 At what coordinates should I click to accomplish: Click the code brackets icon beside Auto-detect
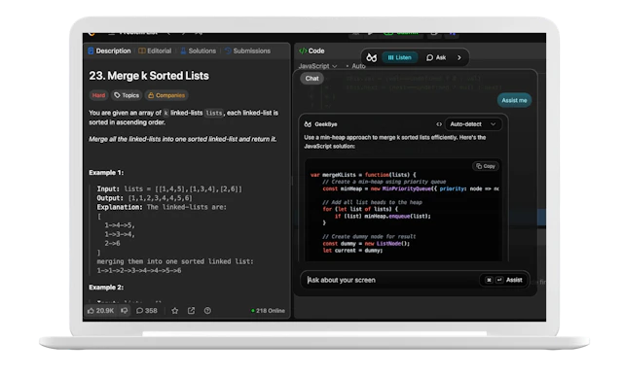(439, 124)
